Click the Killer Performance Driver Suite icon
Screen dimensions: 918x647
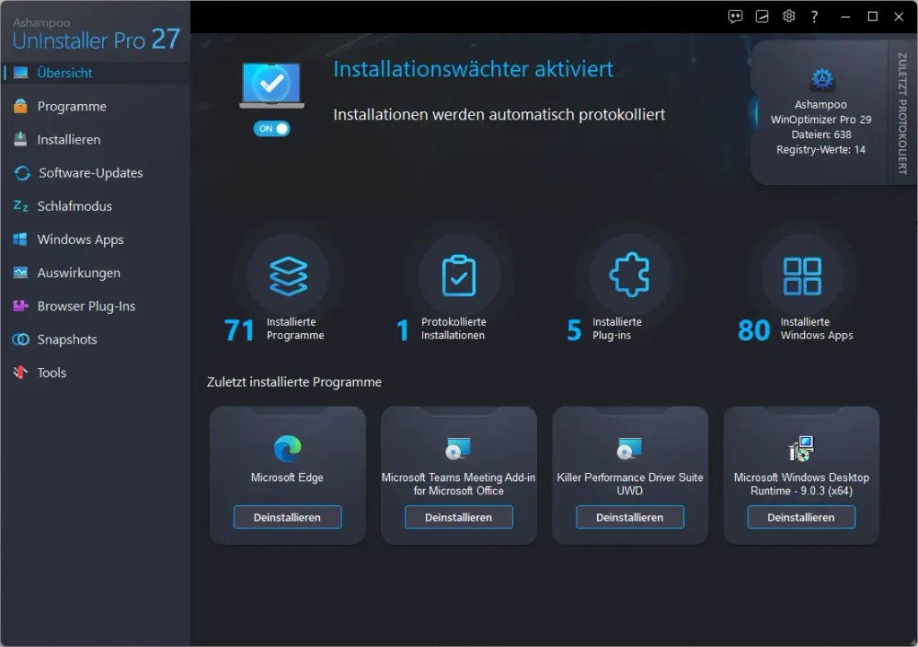pyautogui.click(x=630, y=449)
